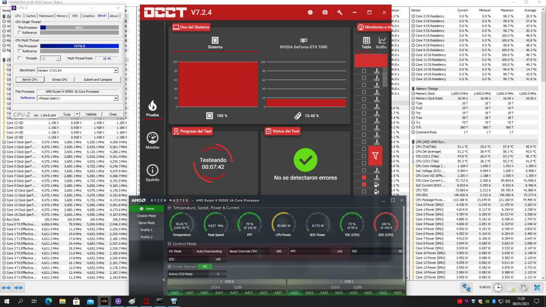Click the HWiNFO left navigation arrows button

pos(6,288)
